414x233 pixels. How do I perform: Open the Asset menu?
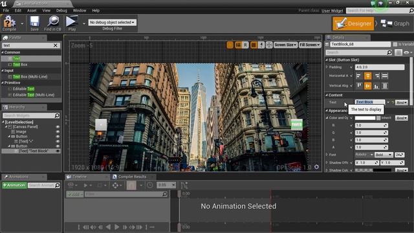[x=32, y=10]
